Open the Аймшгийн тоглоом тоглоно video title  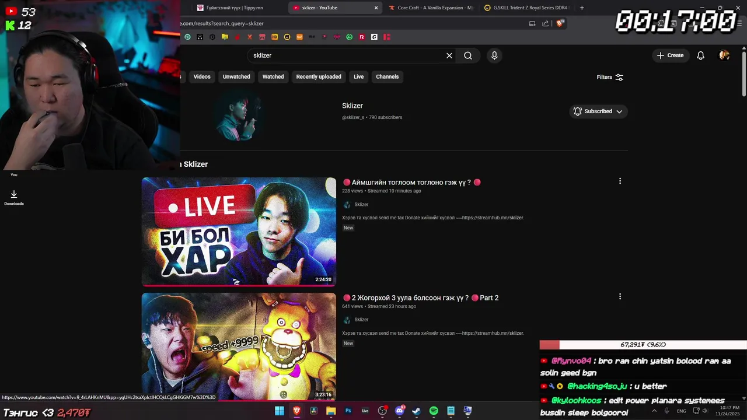412,182
